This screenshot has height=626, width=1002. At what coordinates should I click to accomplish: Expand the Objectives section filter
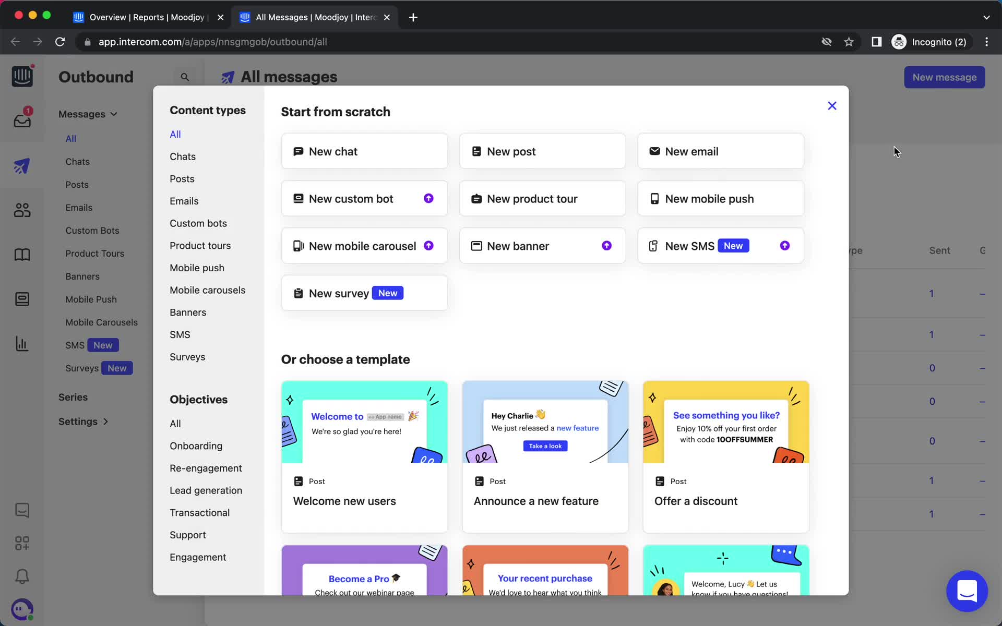click(199, 399)
